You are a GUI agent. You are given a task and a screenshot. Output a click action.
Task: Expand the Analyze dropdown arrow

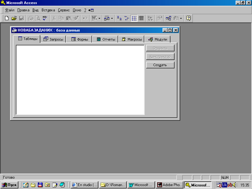(112, 18)
